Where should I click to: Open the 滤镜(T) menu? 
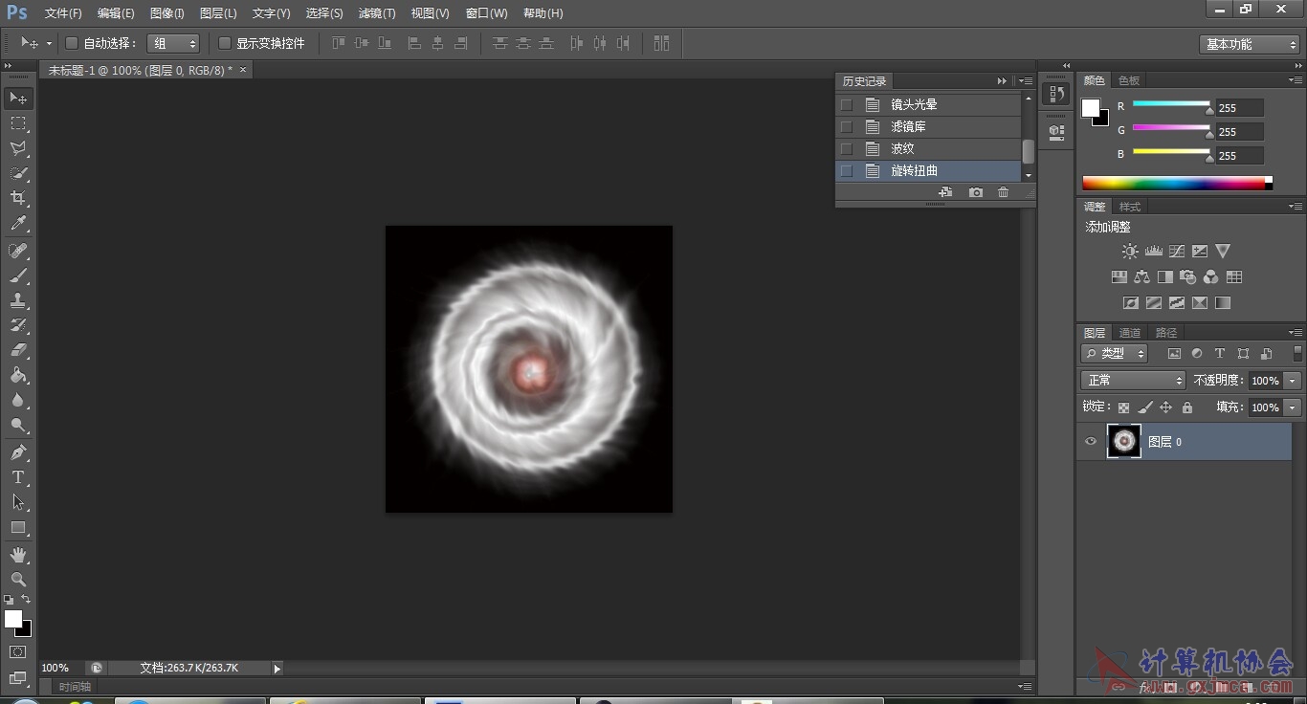[377, 13]
